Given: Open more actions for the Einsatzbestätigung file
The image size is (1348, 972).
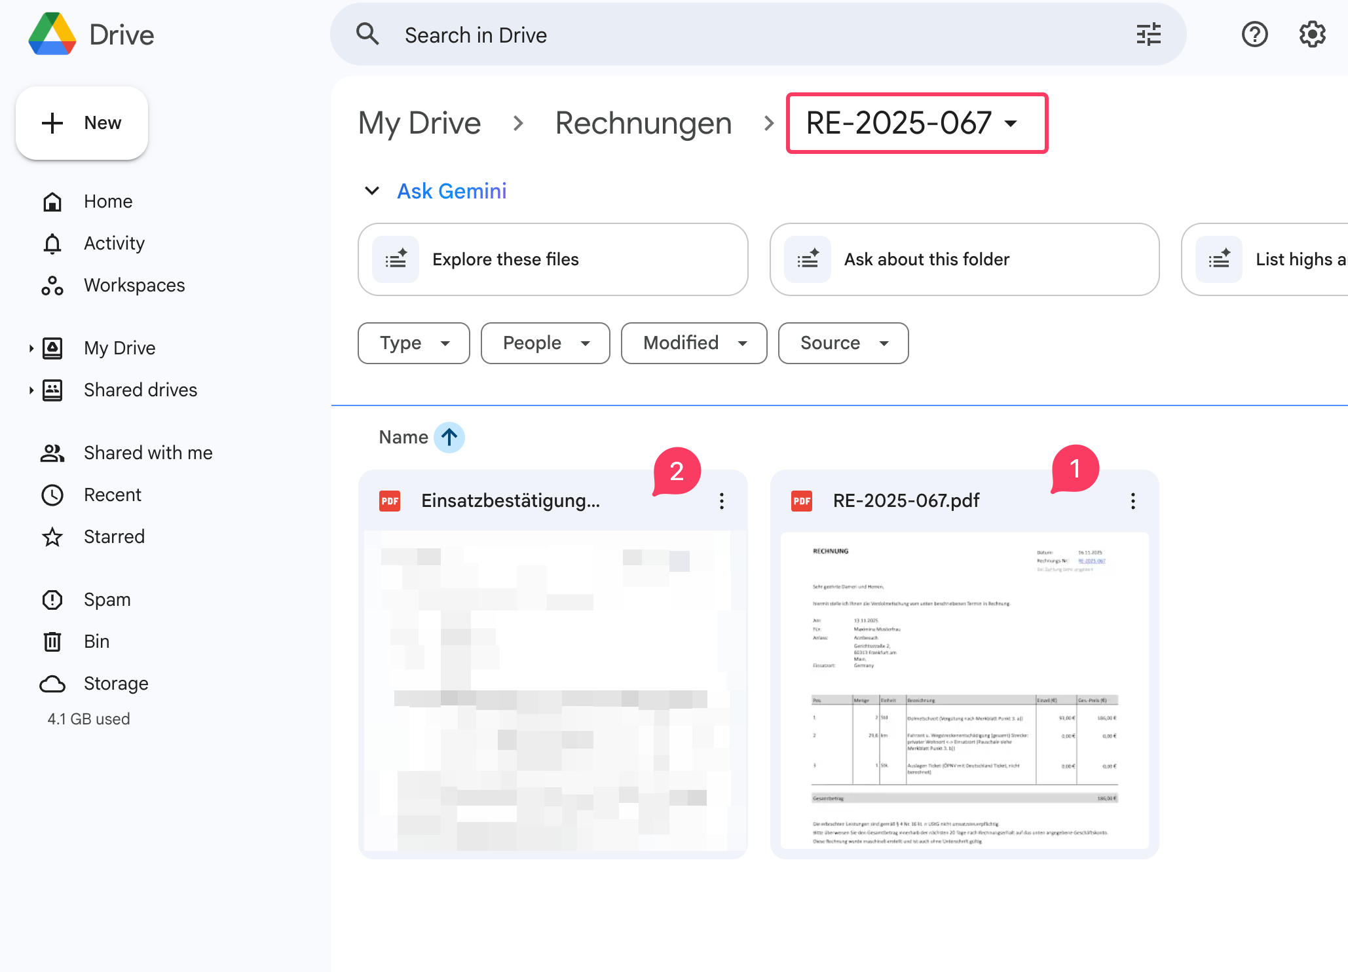Looking at the screenshot, I should click(x=721, y=501).
